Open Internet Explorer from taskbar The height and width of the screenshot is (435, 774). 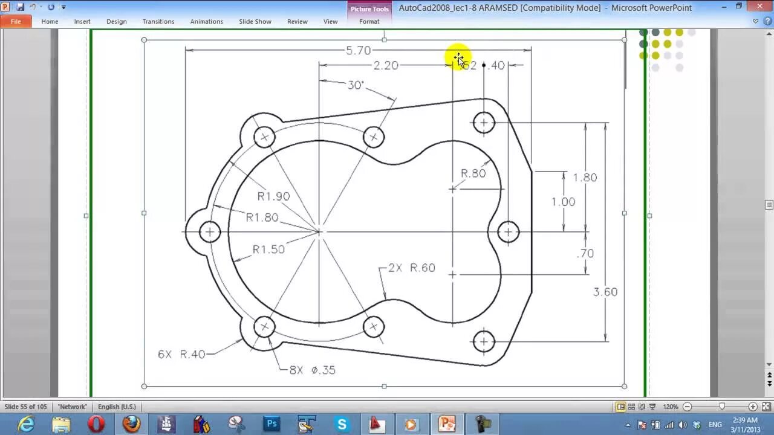pyautogui.click(x=26, y=424)
